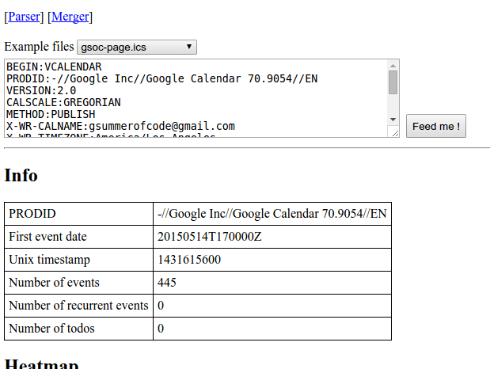This screenshot has height=369, width=490.
Task: Select the events count 445
Action: tap(167, 283)
